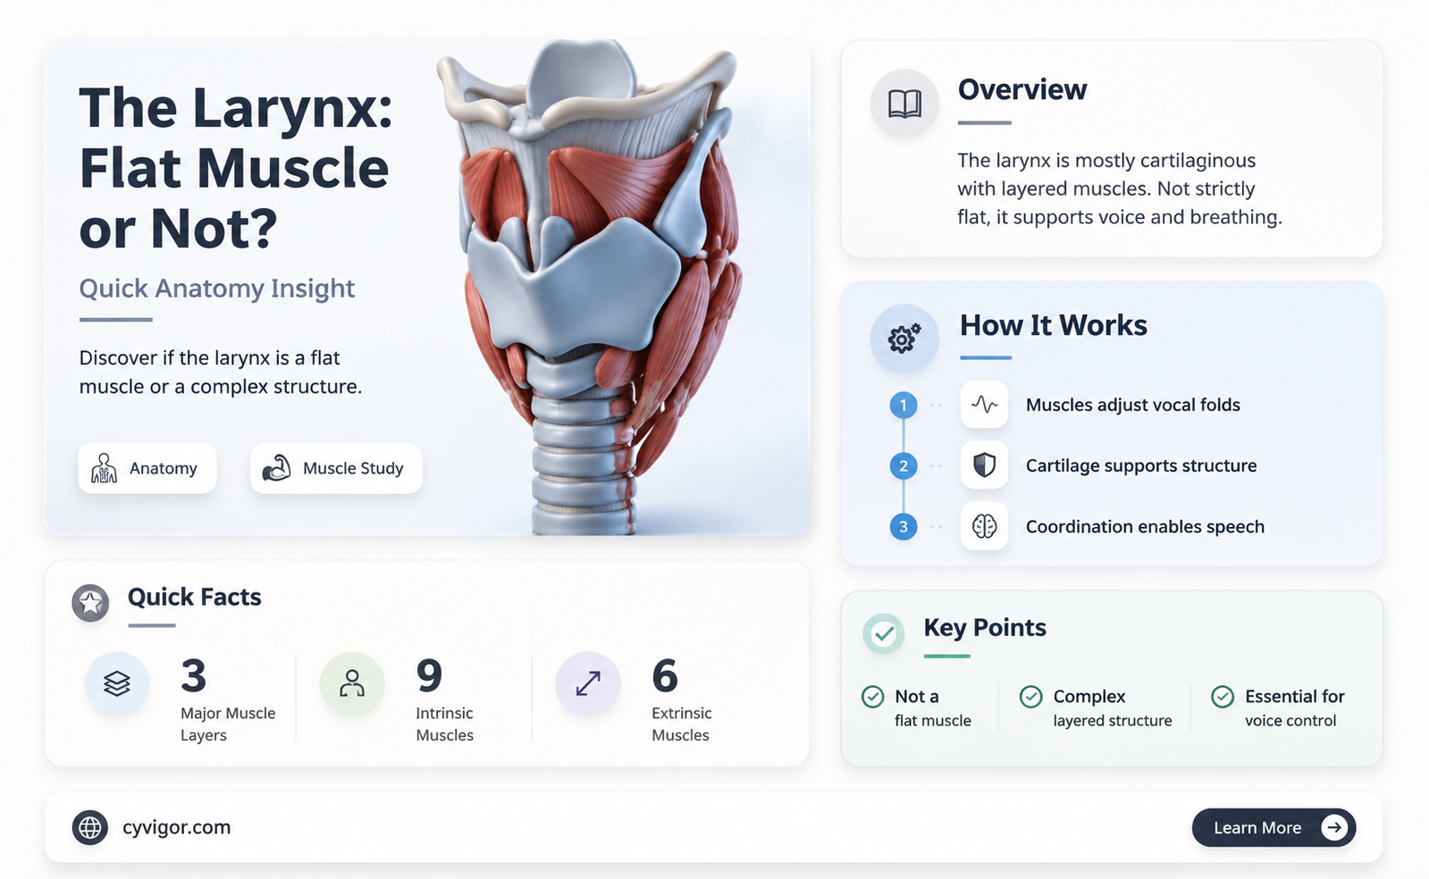The height and width of the screenshot is (879, 1429).
Task: Click the gears icon next to How It Works
Action: coord(904,339)
